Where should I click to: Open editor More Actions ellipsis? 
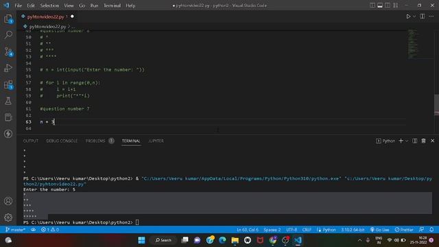[x=431, y=16]
